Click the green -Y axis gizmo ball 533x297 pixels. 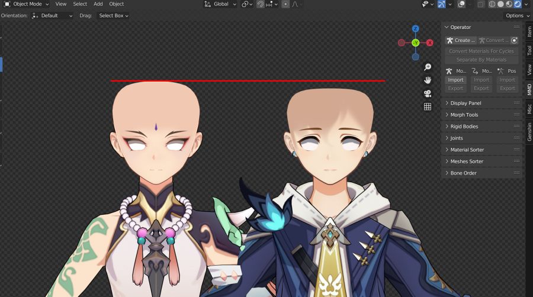(415, 43)
